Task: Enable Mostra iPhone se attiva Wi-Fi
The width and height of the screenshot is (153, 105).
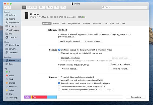Action: pyautogui.click(x=59, y=80)
